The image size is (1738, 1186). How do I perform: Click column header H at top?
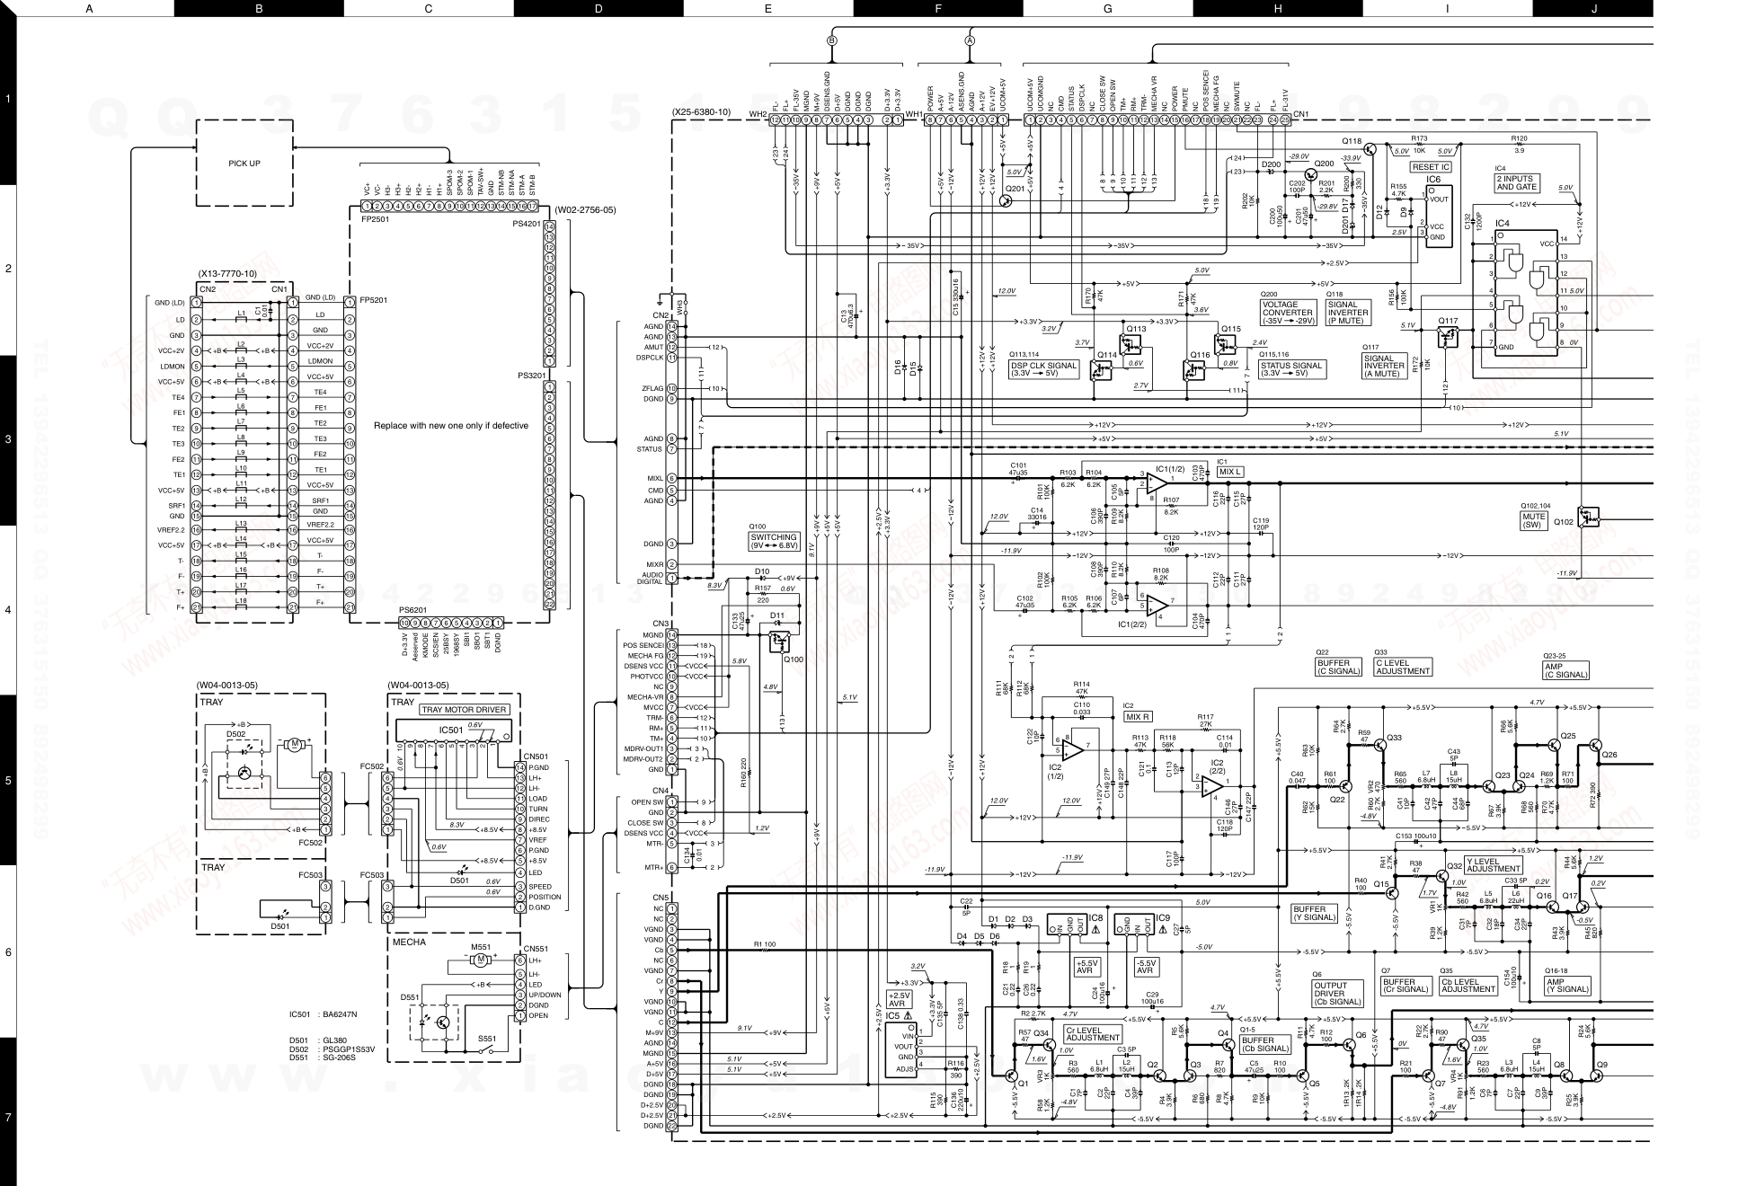(1277, 8)
